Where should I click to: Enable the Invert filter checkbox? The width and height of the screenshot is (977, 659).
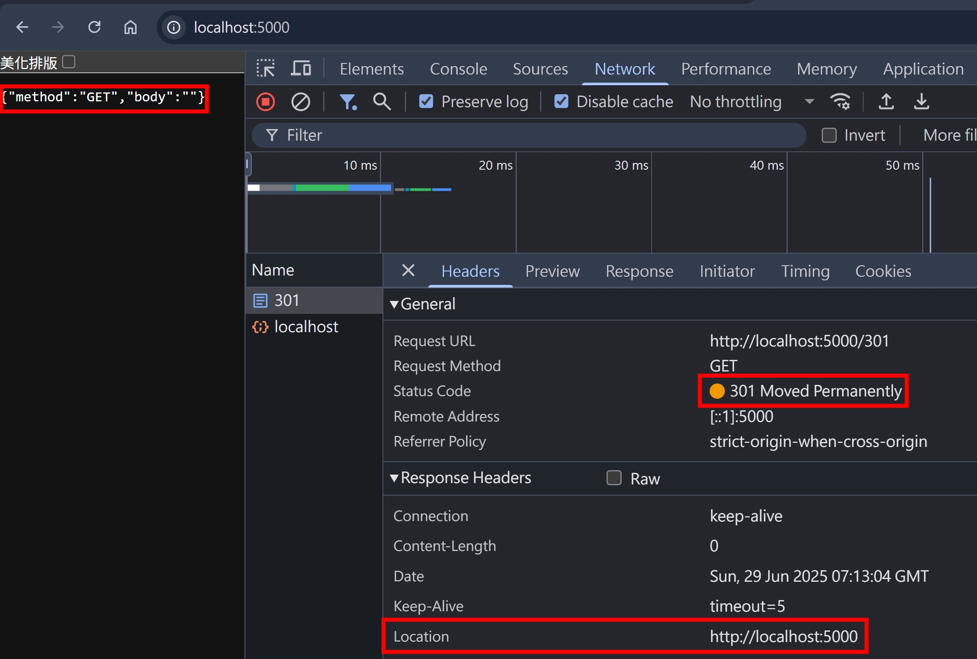[829, 135]
